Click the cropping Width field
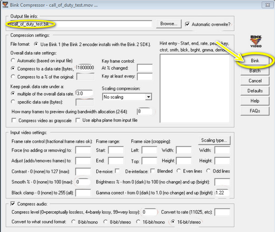Viewport: 275px width, 232px height. [184, 150]
